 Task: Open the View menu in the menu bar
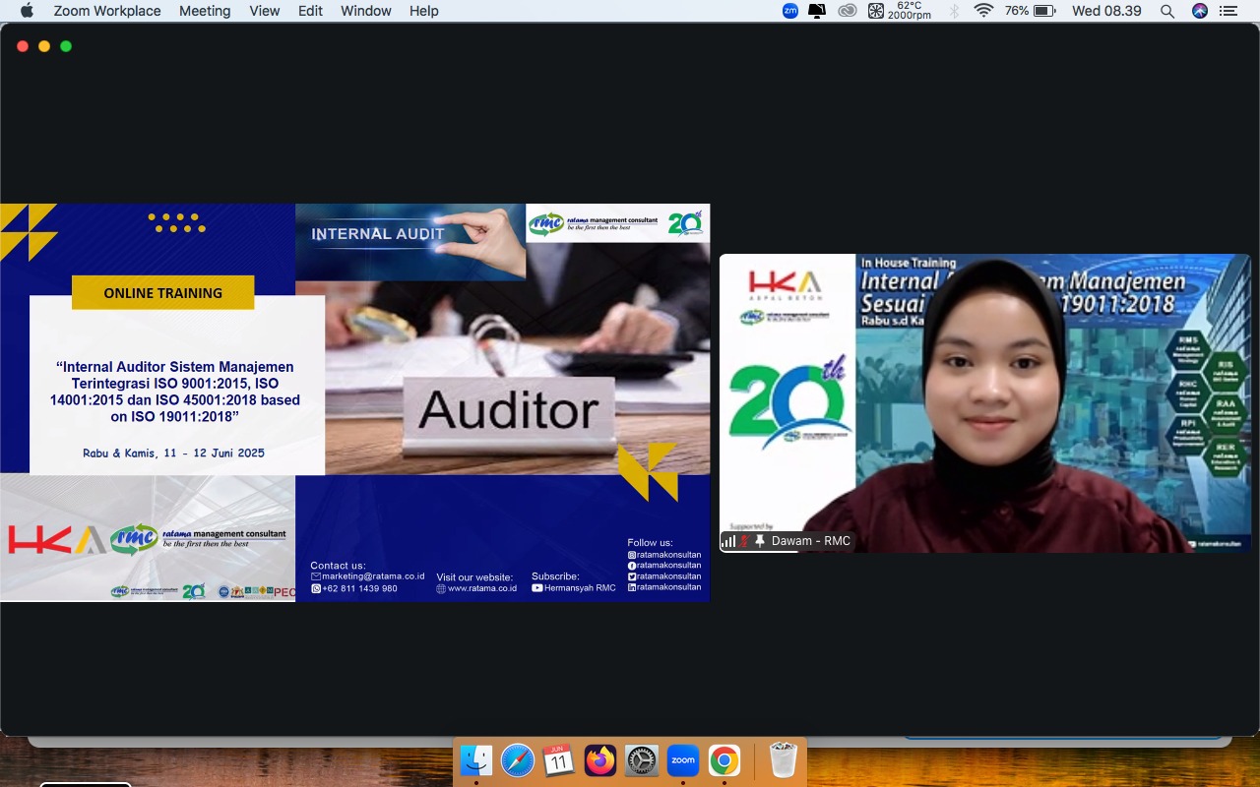265,11
